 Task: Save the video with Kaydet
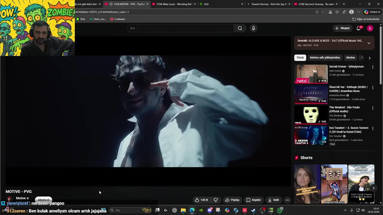click(x=254, y=200)
